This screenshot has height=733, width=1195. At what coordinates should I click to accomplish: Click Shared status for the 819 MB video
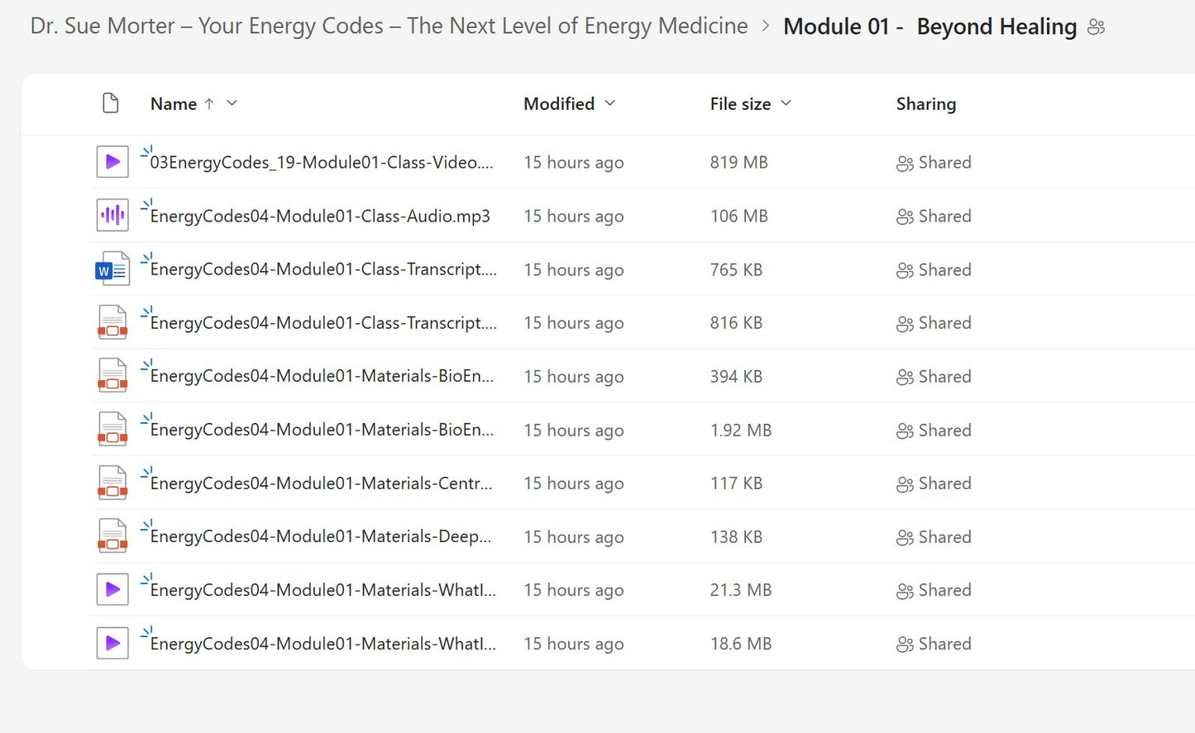pos(934,163)
